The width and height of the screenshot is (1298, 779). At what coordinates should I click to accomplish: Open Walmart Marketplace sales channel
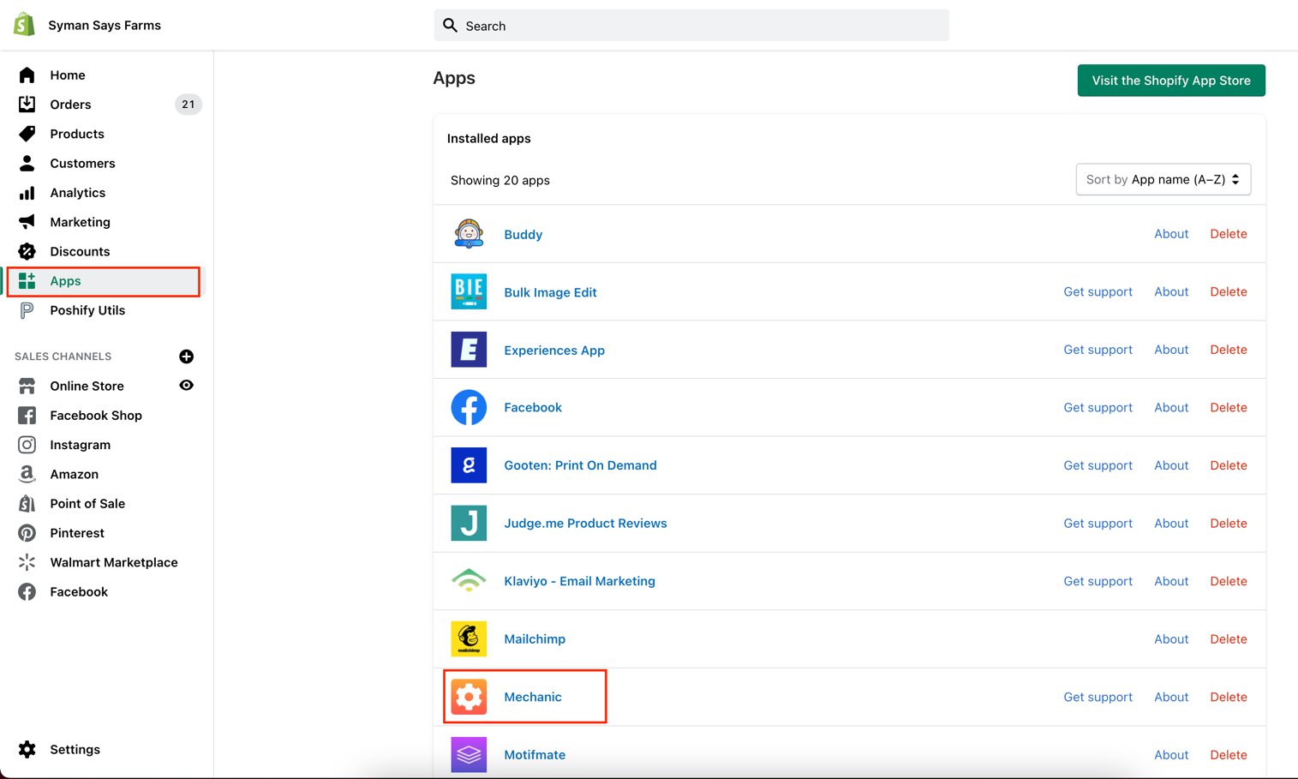(x=113, y=562)
